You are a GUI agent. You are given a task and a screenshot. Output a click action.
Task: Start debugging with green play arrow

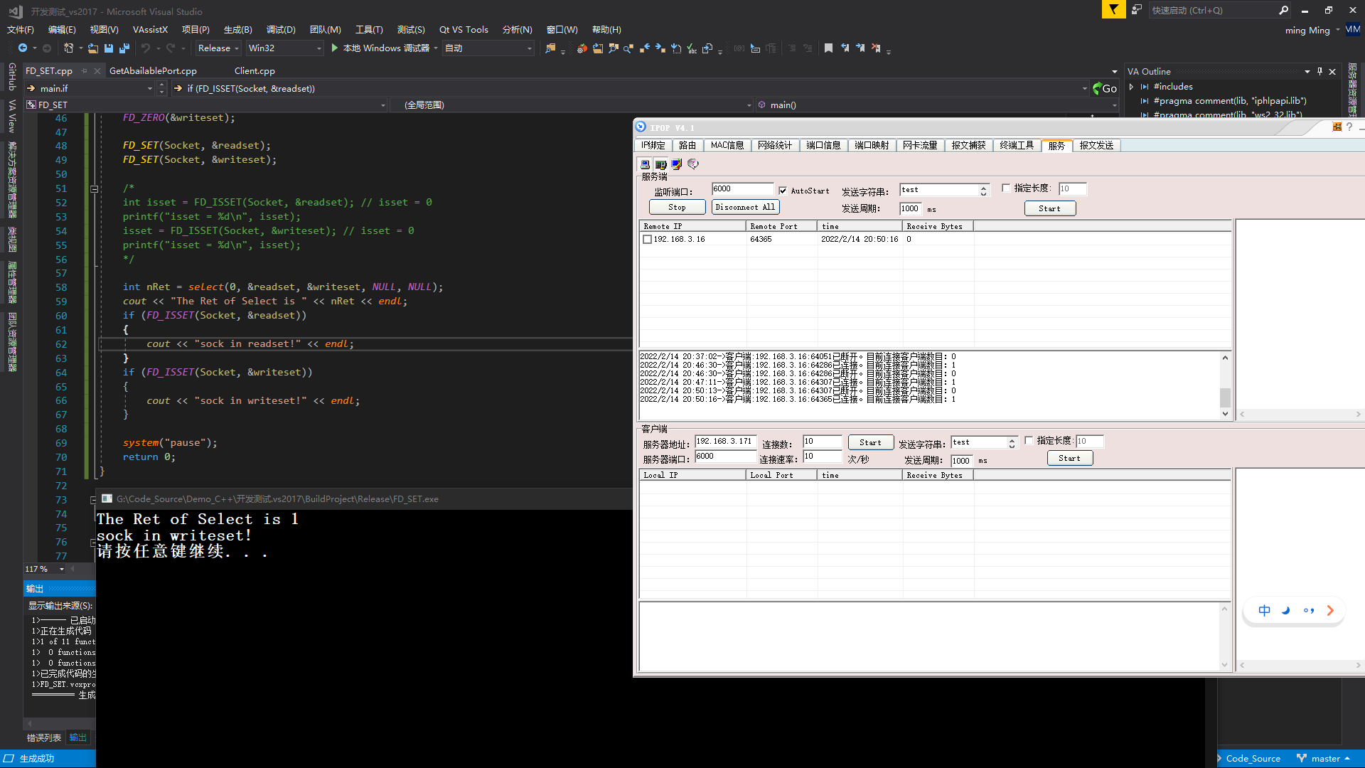coord(334,48)
